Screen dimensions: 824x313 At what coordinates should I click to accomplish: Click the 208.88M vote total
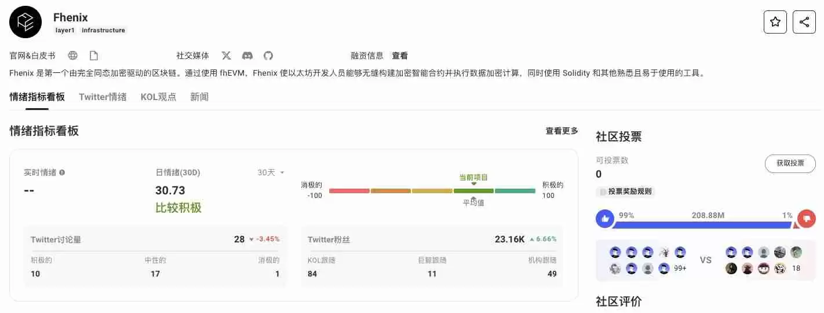pyautogui.click(x=708, y=215)
